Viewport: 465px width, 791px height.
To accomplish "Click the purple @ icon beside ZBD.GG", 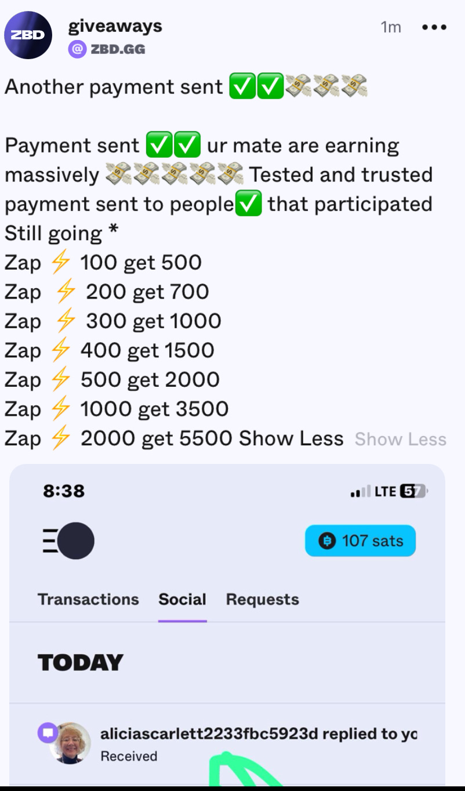I will point(77,49).
